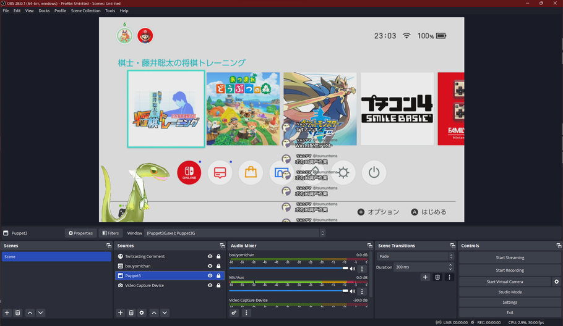563x326 pixels.
Task: Open Settings from Controls panel
Action: [510, 303]
